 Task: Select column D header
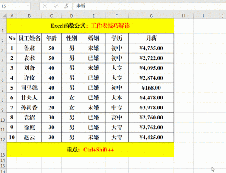click(72, 16)
